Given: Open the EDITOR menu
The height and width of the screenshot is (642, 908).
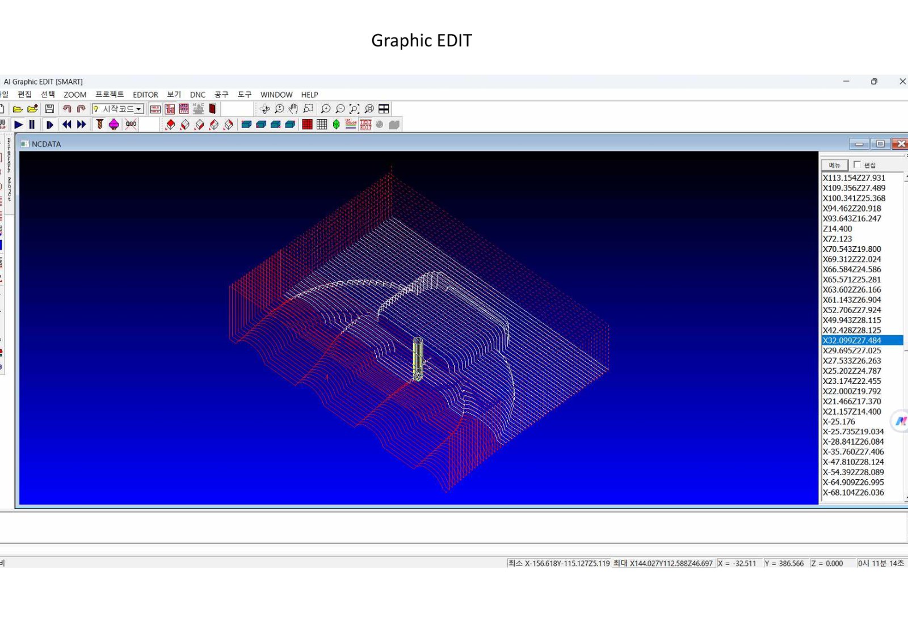Looking at the screenshot, I should [145, 95].
